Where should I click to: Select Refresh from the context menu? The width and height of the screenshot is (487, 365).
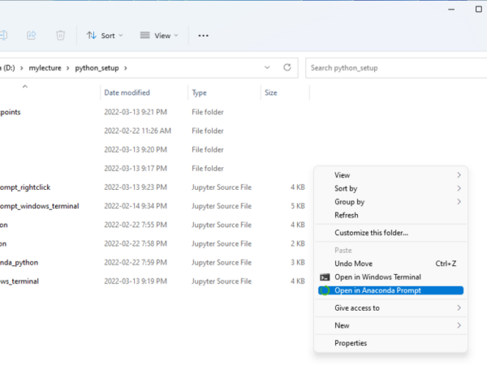coord(347,215)
